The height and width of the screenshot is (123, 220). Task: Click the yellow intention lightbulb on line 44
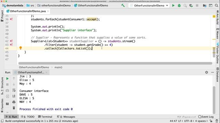pyautogui.click(x=21, y=48)
